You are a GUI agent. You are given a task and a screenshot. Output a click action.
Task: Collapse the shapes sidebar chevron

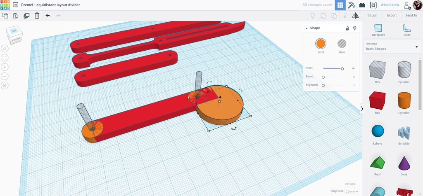pos(362,109)
